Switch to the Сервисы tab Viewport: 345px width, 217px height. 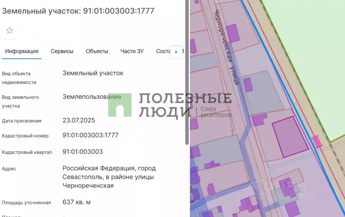[62, 51]
